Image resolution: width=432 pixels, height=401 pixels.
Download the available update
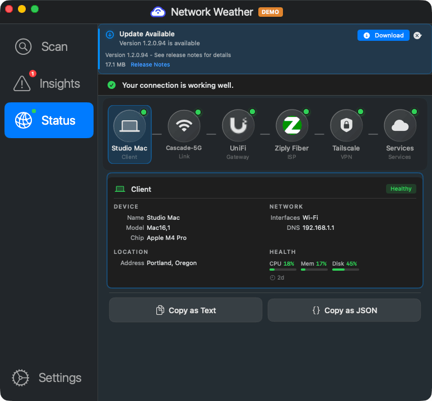click(x=383, y=35)
